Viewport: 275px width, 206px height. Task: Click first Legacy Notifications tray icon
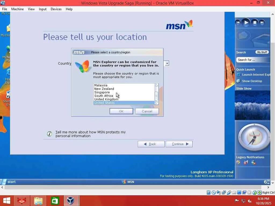[238, 162]
